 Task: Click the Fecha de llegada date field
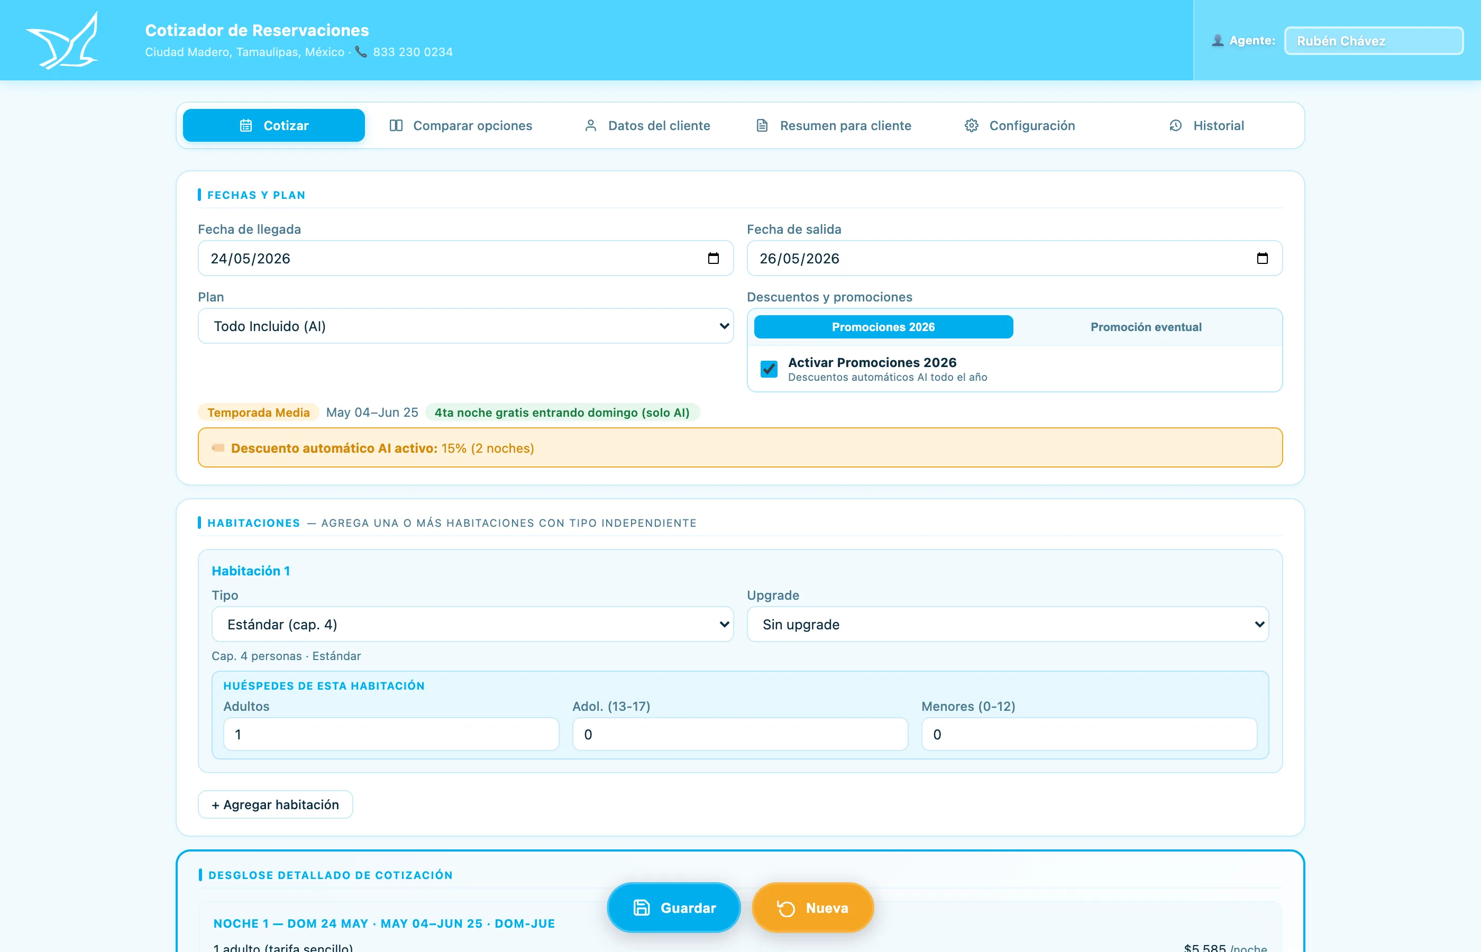pos(465,259)
